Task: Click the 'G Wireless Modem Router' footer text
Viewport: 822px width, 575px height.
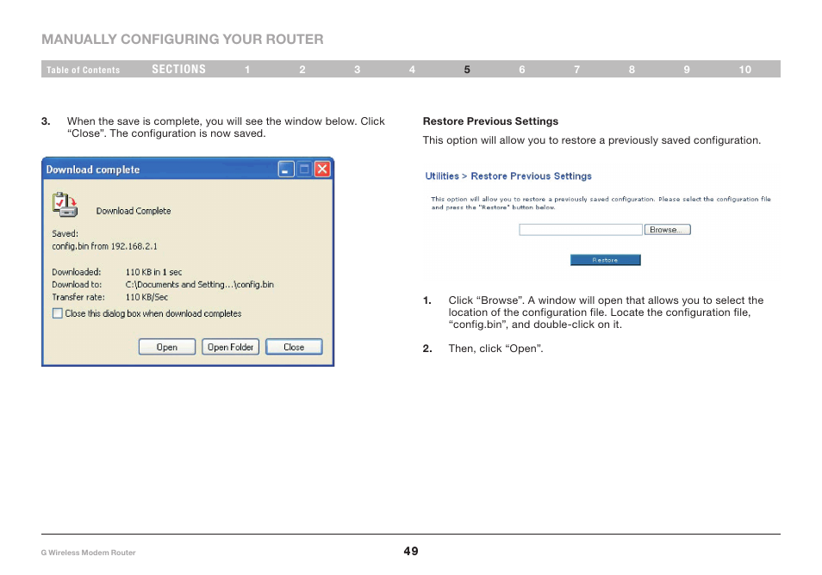Action: 88,553
